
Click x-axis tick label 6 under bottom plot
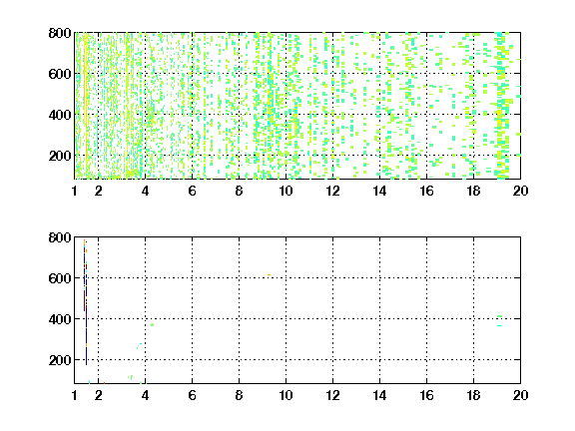tap(192, 395)
